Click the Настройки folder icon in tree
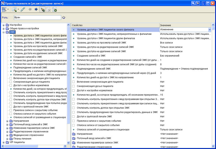The width and height of the screenshot is (216, 149). [7, 25]
